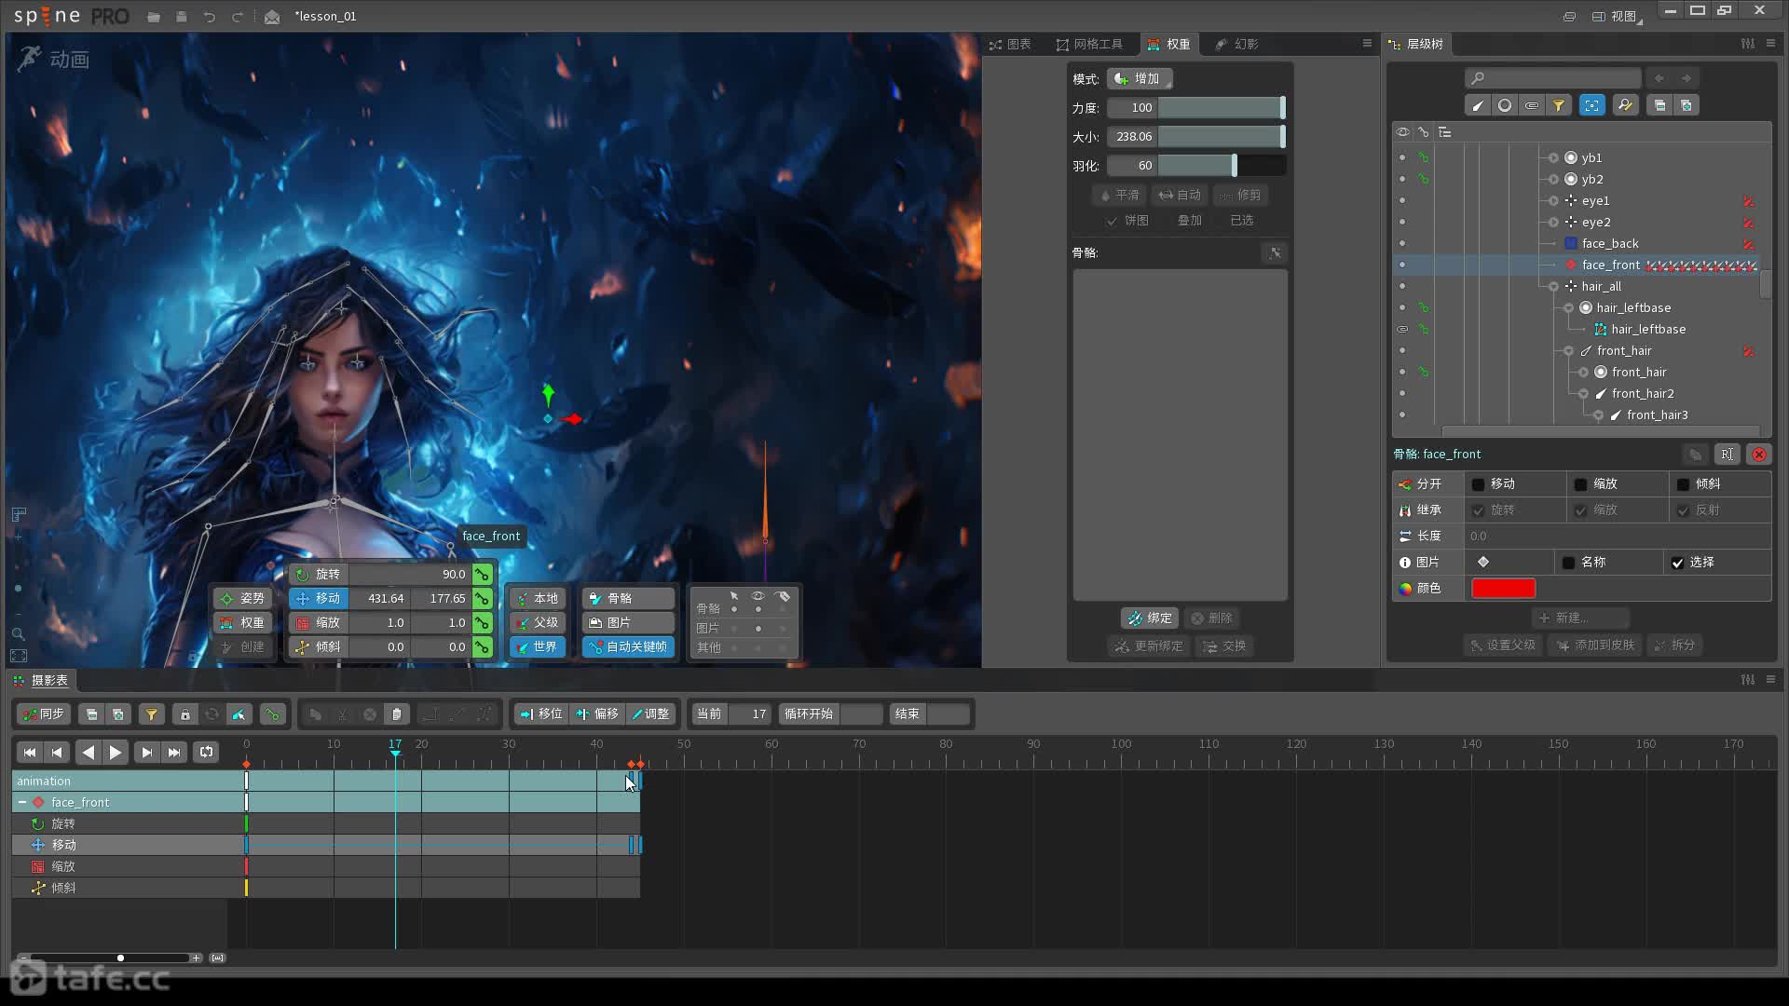
Task: Click 移位 shift button
Action: click(x=541, y=714)
